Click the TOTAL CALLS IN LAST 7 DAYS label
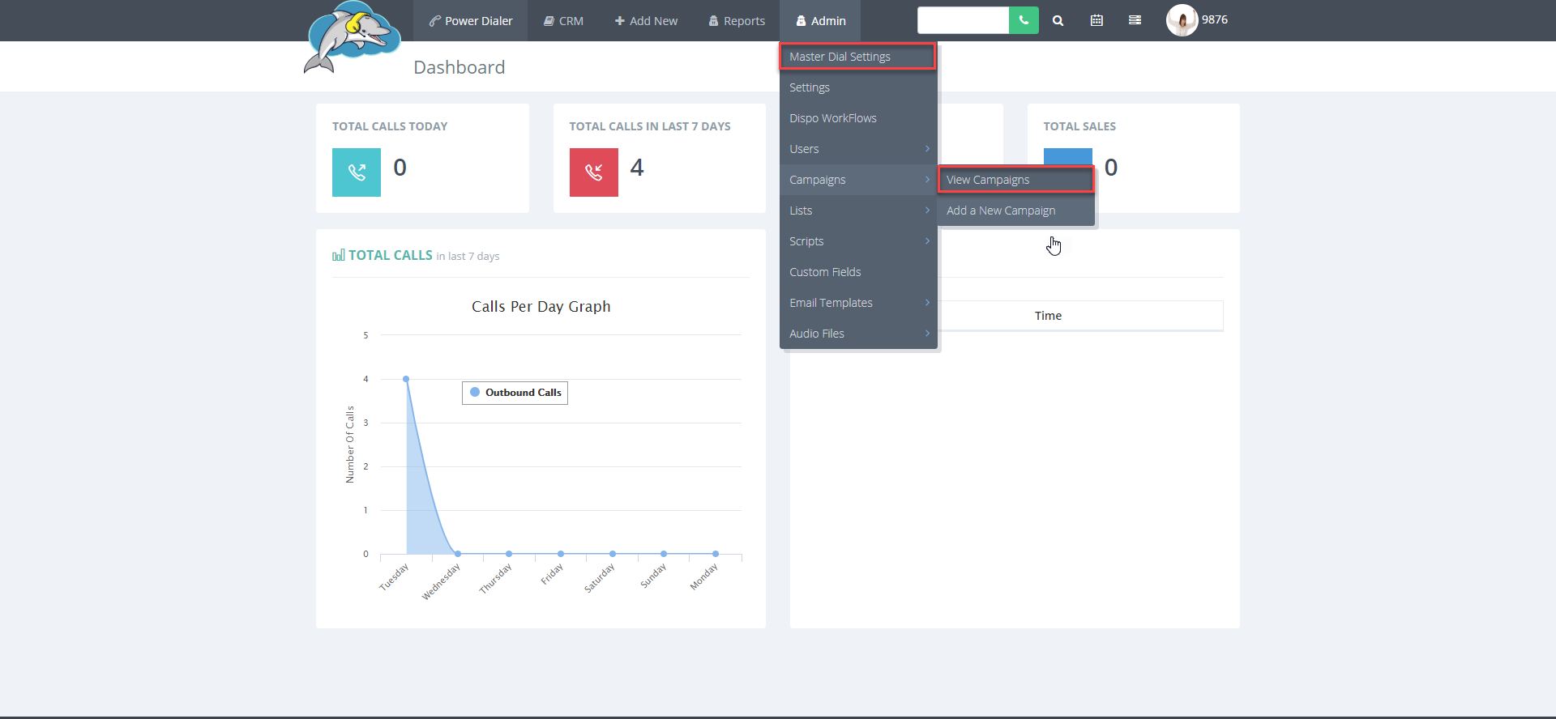 (x=650, y=126)
